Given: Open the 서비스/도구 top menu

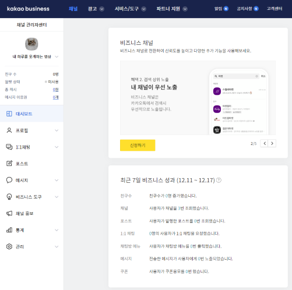Looking at the screenshot, I should 126,9.
